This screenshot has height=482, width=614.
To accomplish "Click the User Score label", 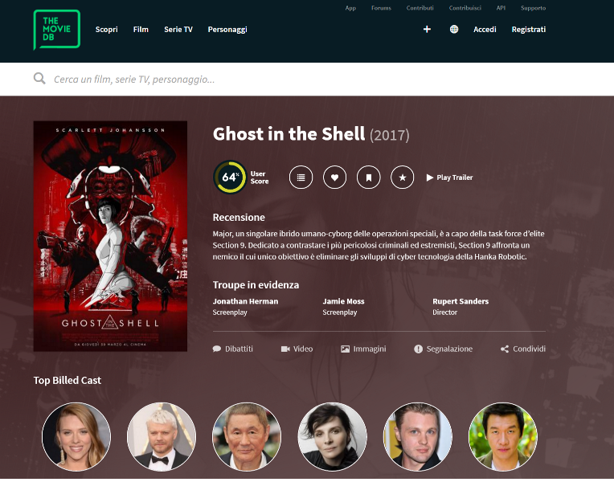I will [260, 178].
